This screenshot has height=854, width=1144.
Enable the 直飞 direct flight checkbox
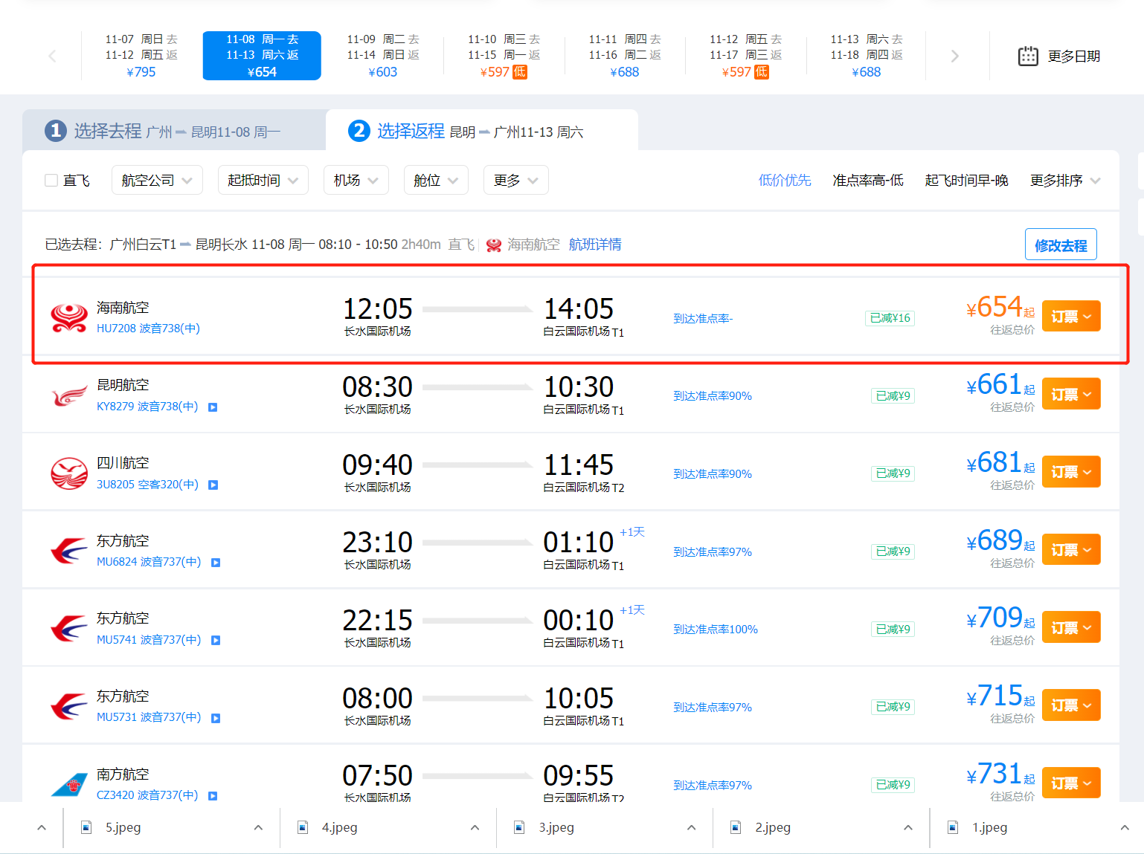(51, 180)
